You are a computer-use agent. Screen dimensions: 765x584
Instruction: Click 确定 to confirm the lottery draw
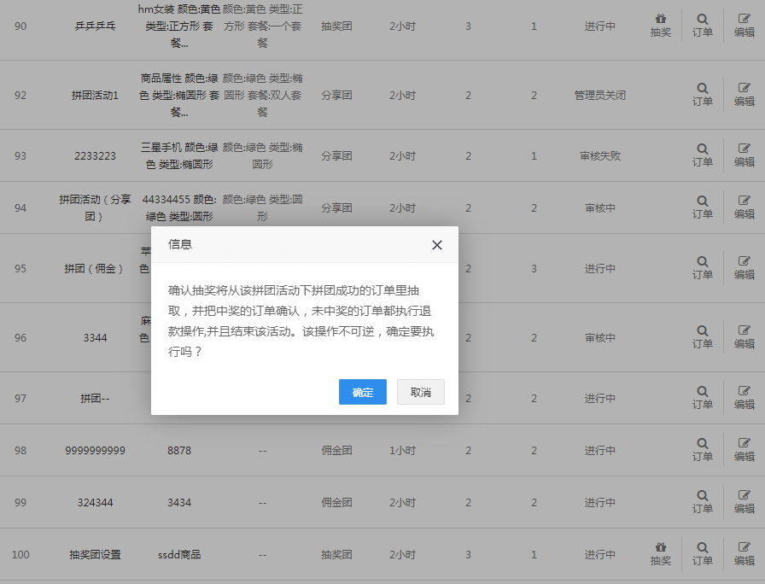(362, 392)
